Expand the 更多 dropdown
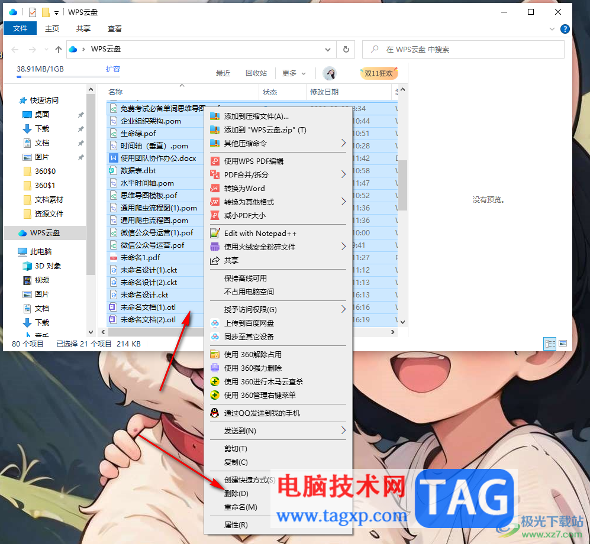 point(294,73)
